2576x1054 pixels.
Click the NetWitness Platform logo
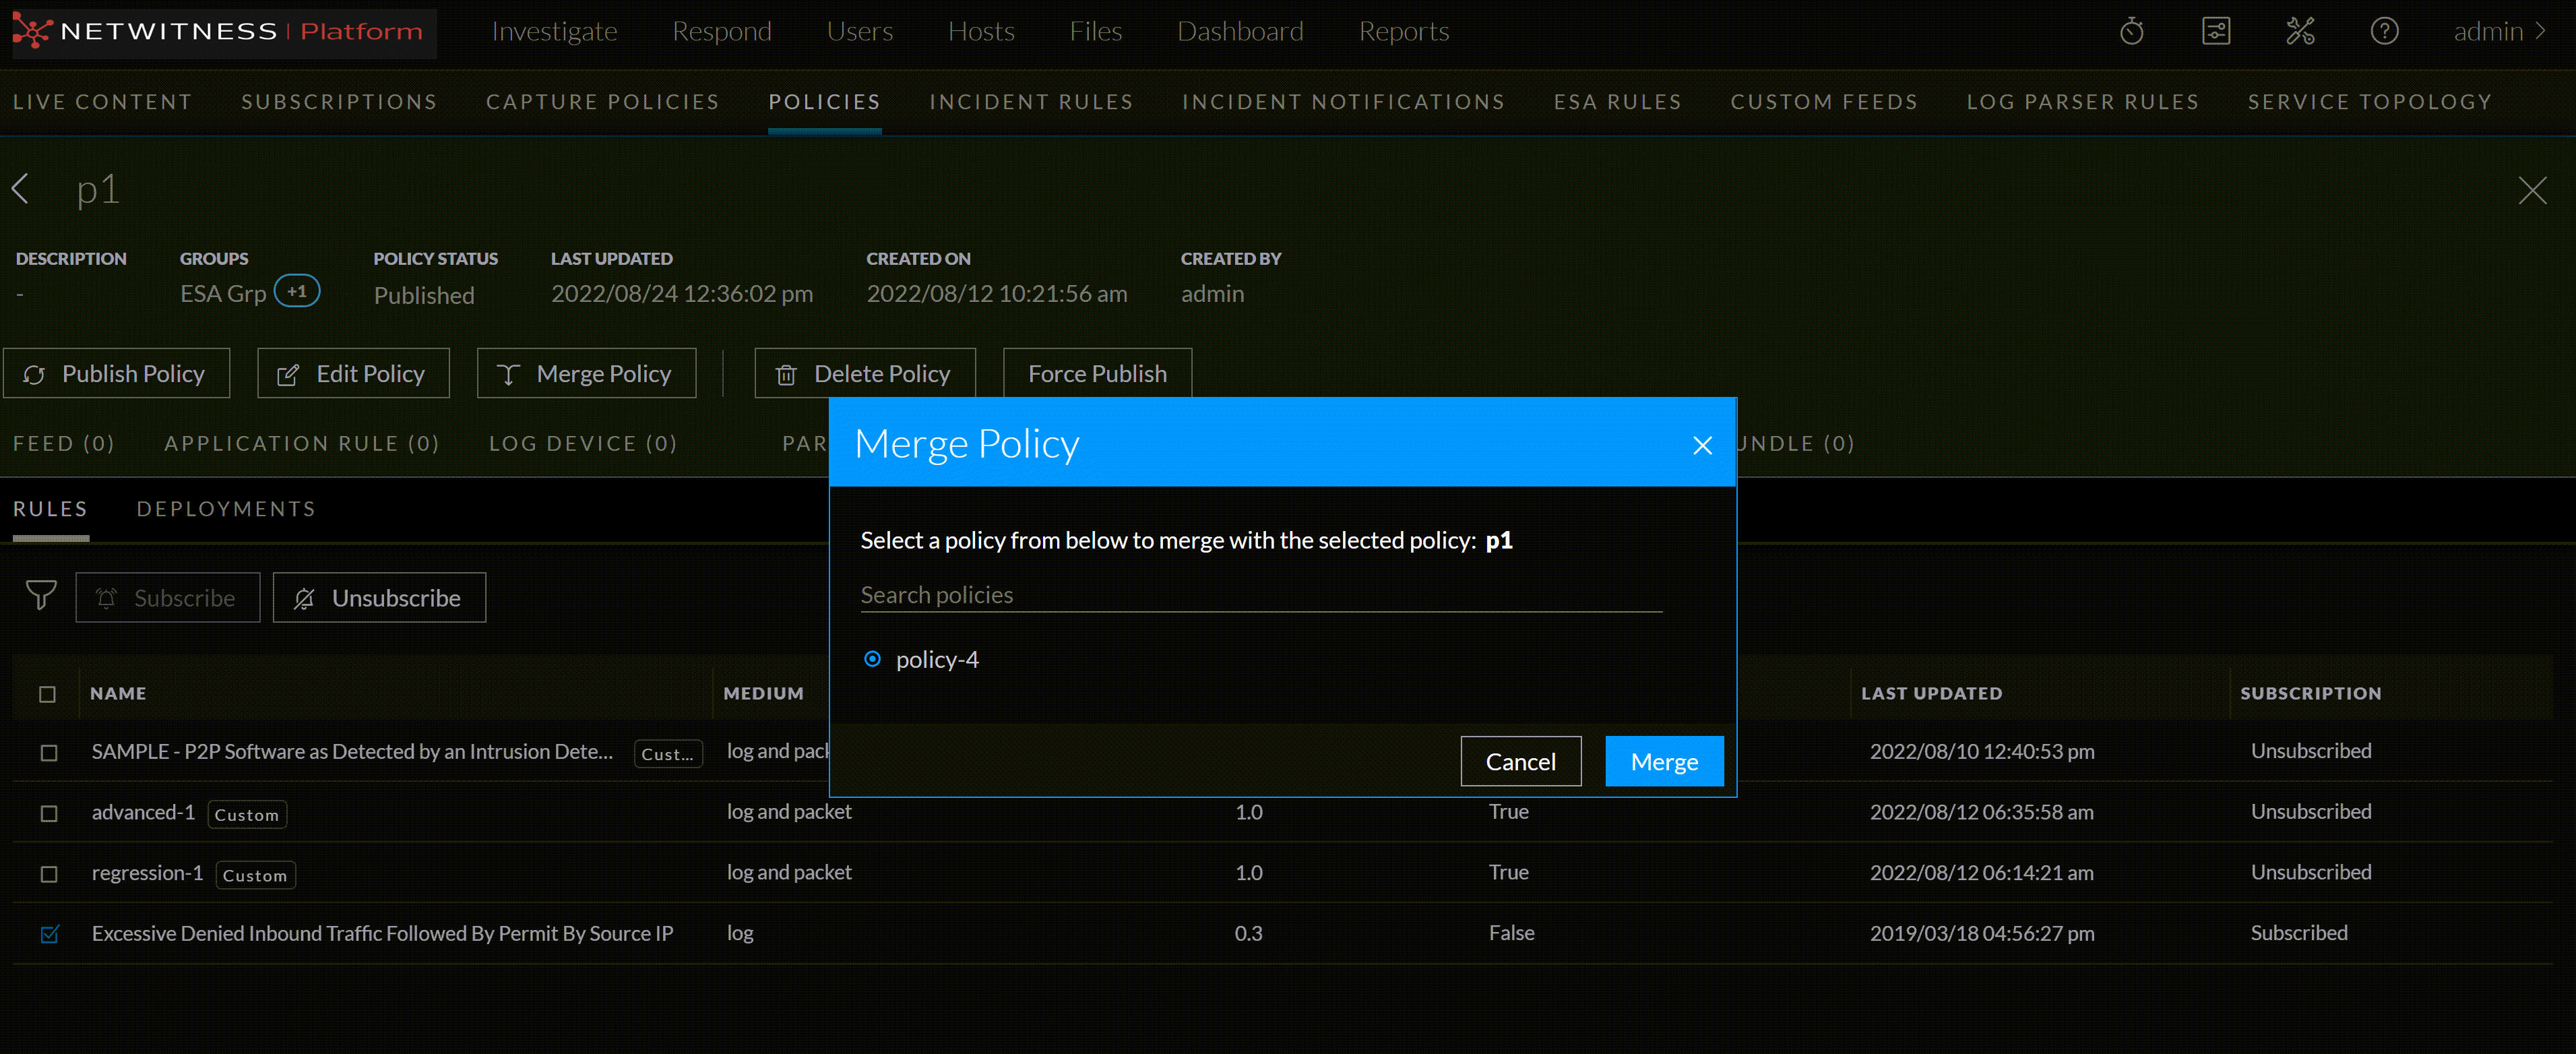[x=219, y=32]
